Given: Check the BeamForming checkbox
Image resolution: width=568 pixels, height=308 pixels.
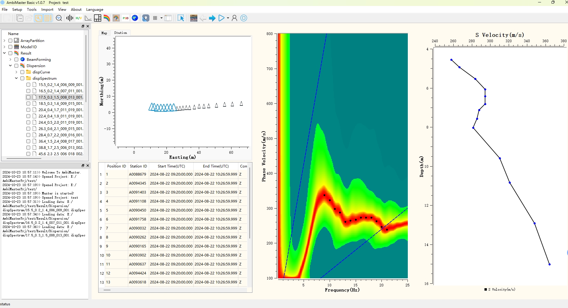Looking at the screenshot, I should point(16,59).
